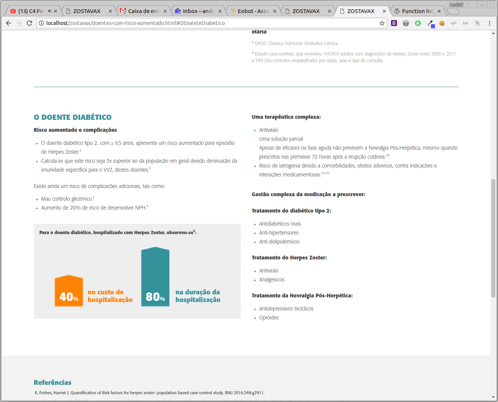Click the code brackets extension icon
498x402 pixels.
(x=454, y=23)
